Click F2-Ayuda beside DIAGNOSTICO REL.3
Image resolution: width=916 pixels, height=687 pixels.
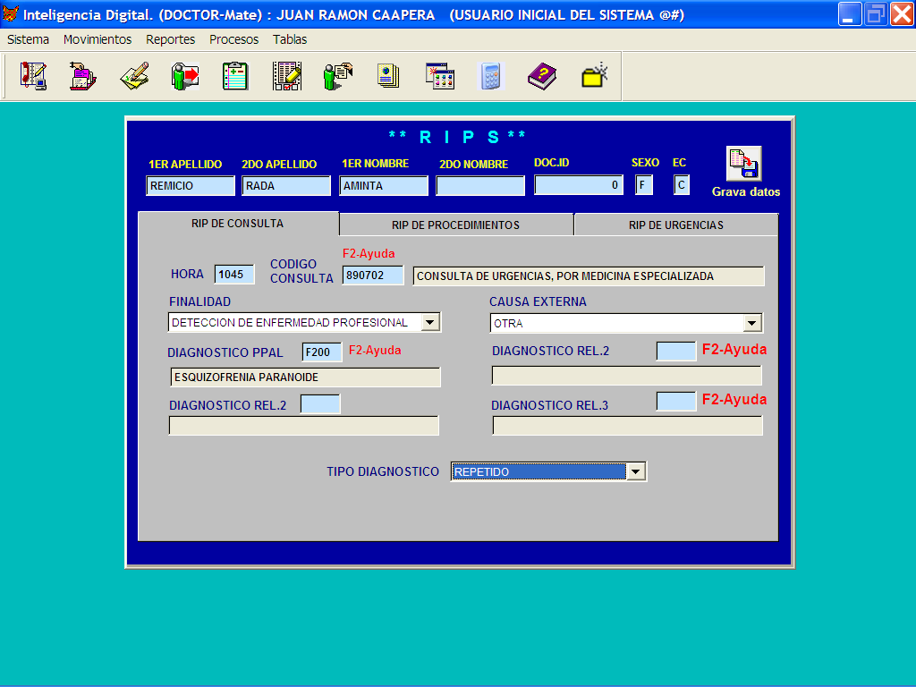(734, 400)
